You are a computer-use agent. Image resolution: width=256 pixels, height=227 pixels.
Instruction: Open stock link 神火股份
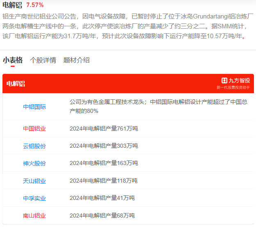click(x=34, y=163)
